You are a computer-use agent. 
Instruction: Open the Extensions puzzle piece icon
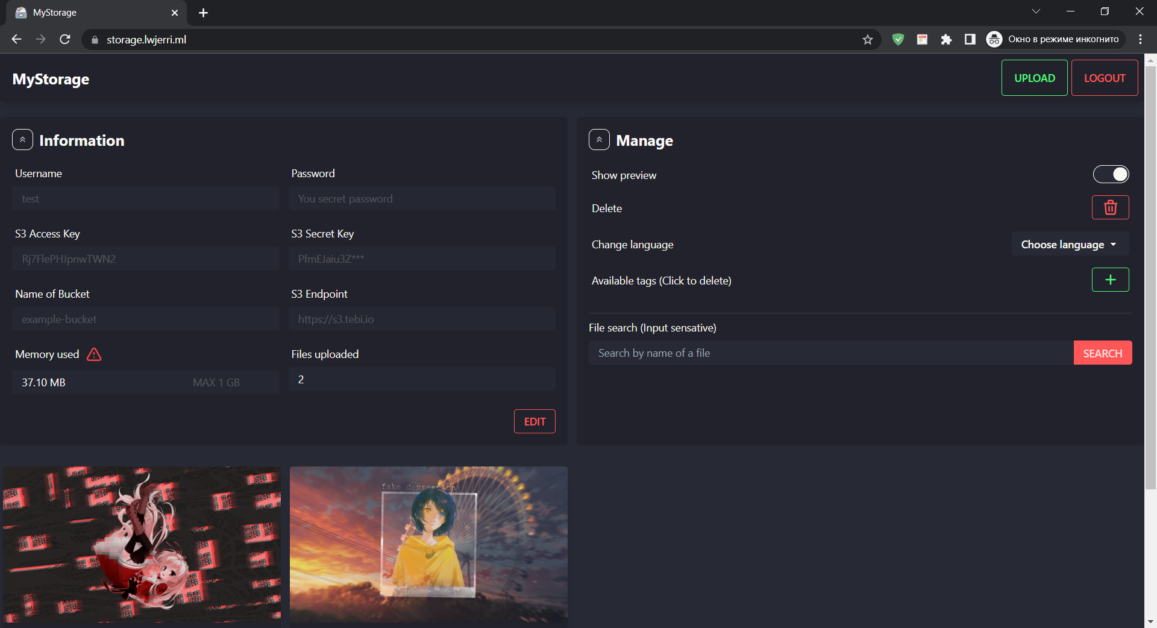pyautogui.click(x=946, y=39)
